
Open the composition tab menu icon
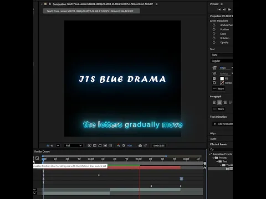156,4
